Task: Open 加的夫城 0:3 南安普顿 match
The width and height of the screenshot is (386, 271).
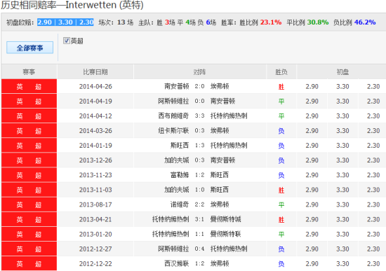Action: tap(199, 160)
